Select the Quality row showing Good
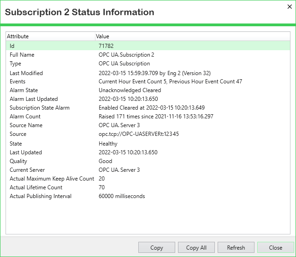Viewport: 296px width, 257px height. (x=18, y=161)
